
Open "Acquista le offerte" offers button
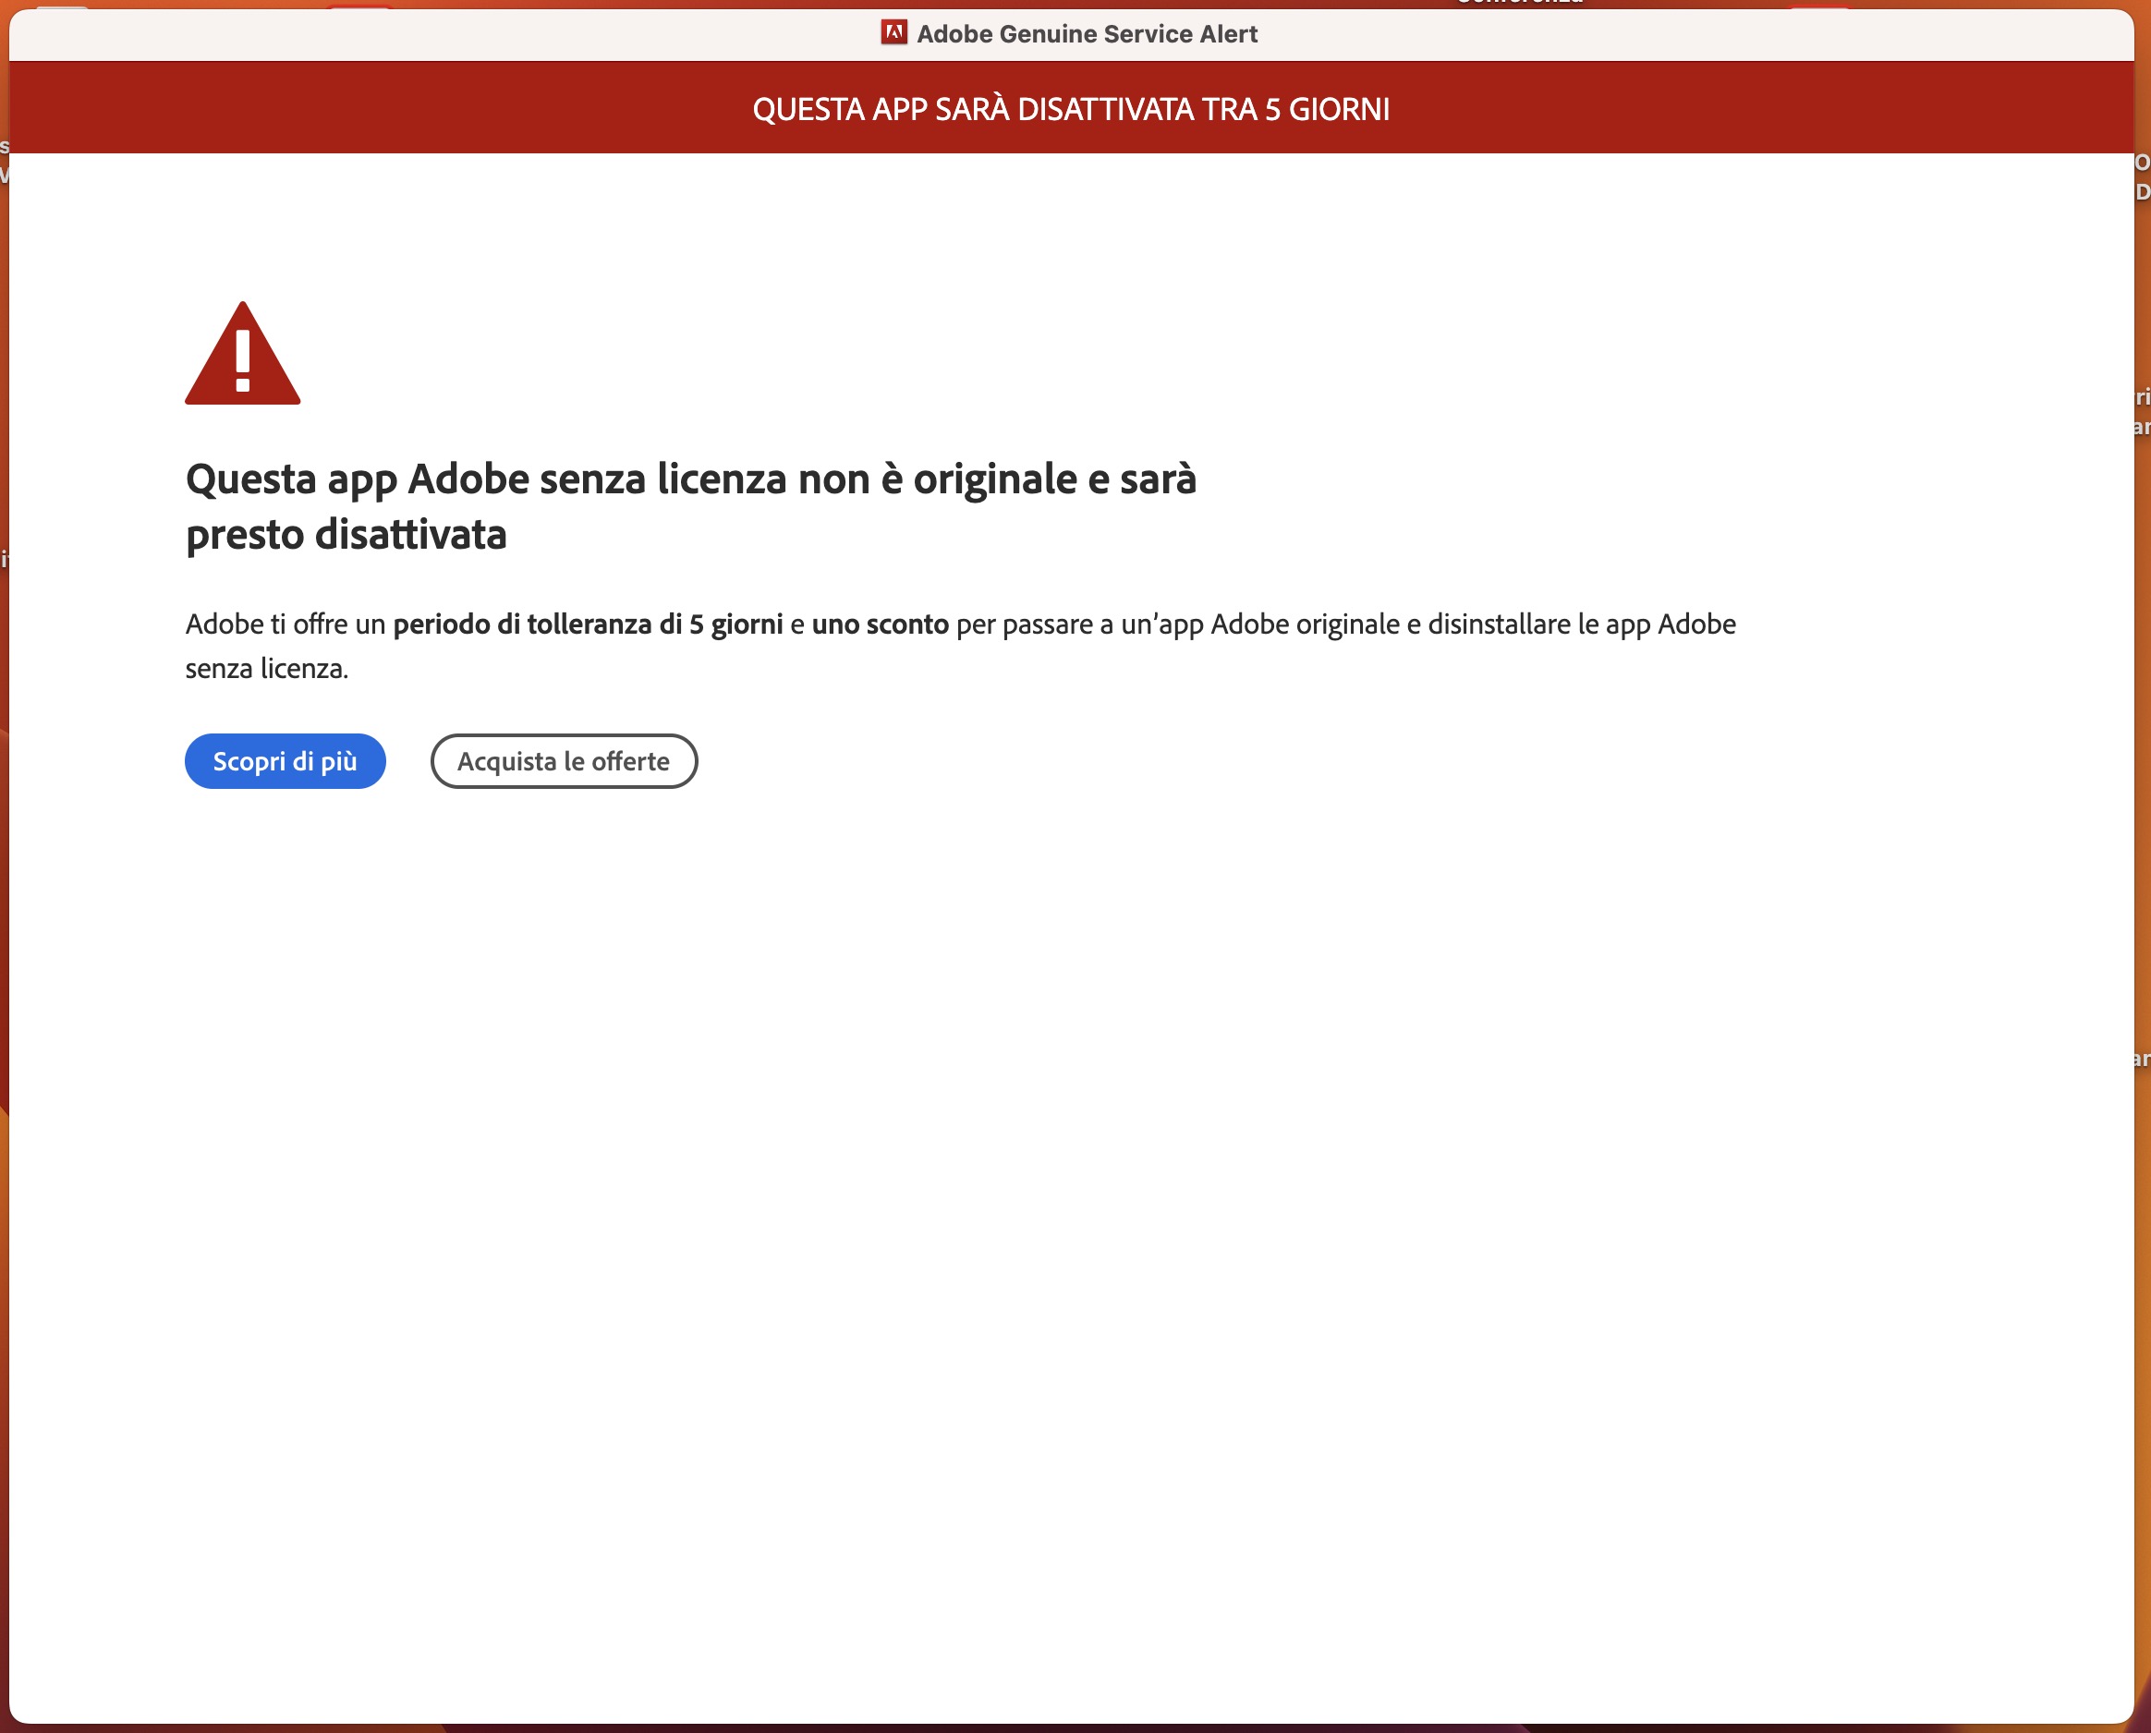click(564, 760)
